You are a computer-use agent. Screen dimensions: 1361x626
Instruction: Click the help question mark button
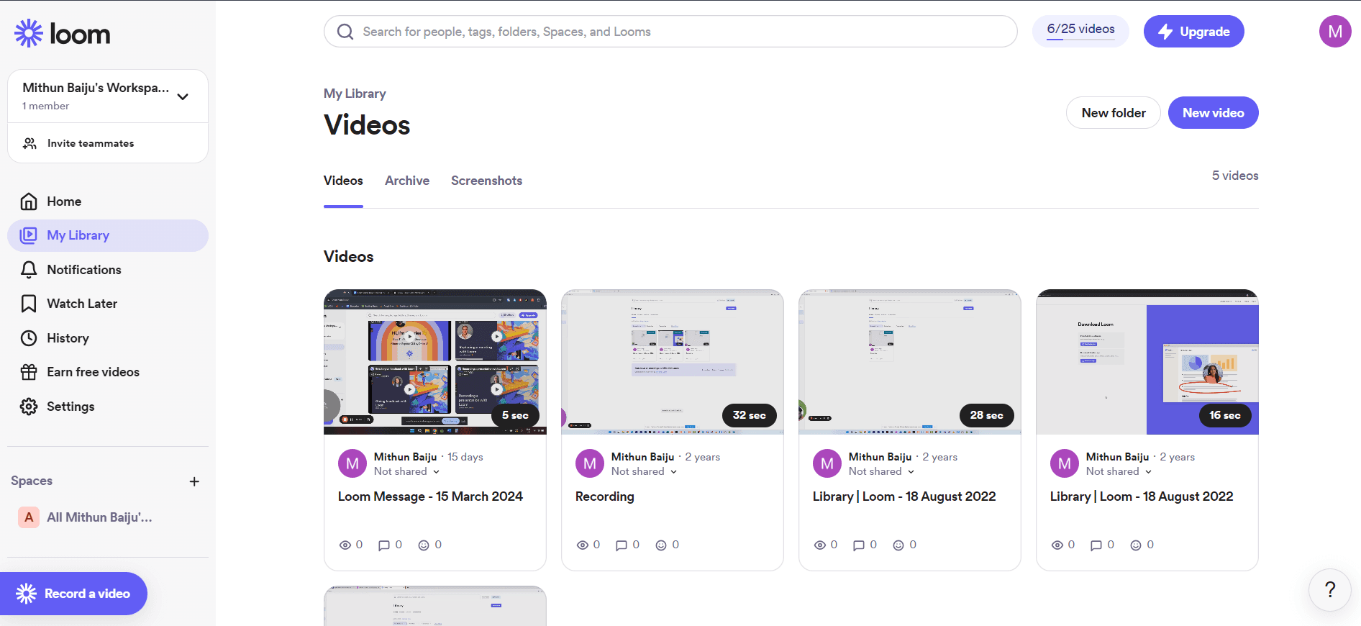pos(1329,590)
